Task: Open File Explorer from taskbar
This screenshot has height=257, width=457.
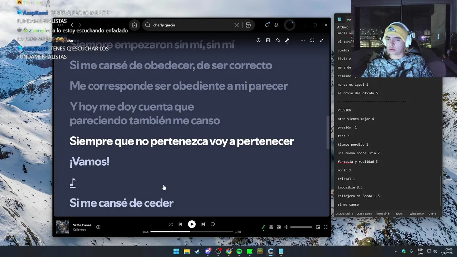Action: [187, 251]
